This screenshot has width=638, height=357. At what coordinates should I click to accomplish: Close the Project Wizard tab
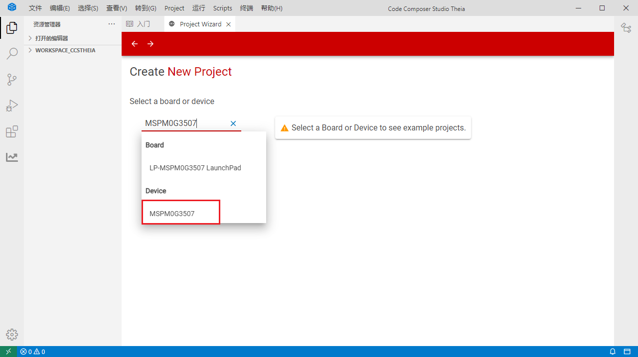[x=229, y=24]
